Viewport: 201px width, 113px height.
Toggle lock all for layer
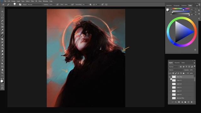(x=183, y=73)
